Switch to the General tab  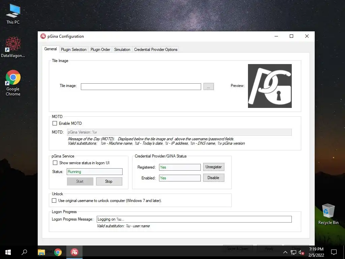[x=51, y=49]
